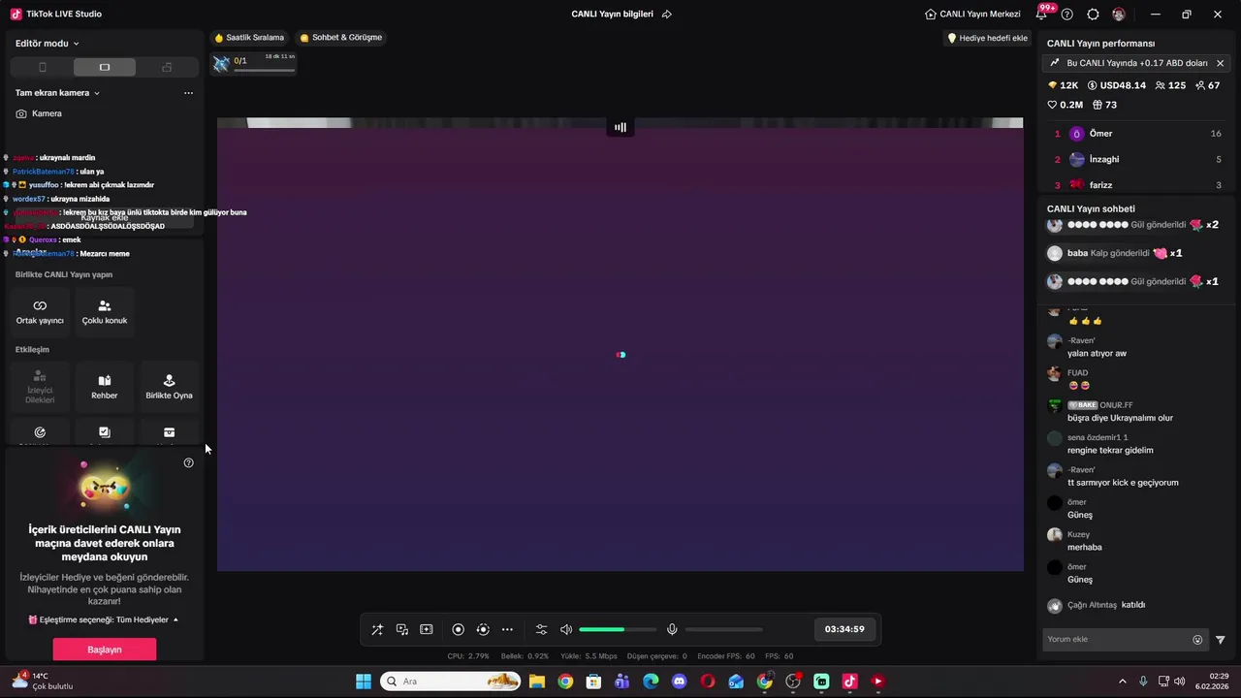The height and width of the screenshot is (698, 1241).
Task: Adjust the green speaker volume slider
Action: [618, 629]
